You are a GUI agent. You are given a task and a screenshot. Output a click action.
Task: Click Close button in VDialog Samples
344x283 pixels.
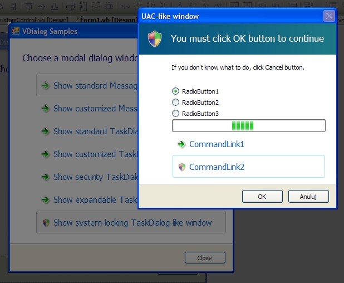(205, 257)
